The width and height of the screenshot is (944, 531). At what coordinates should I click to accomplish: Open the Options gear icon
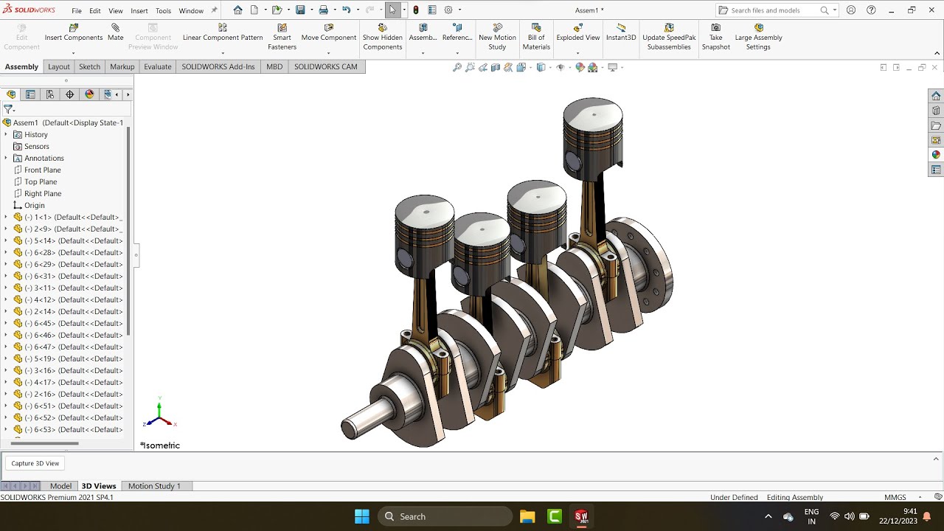coord(448,10)
